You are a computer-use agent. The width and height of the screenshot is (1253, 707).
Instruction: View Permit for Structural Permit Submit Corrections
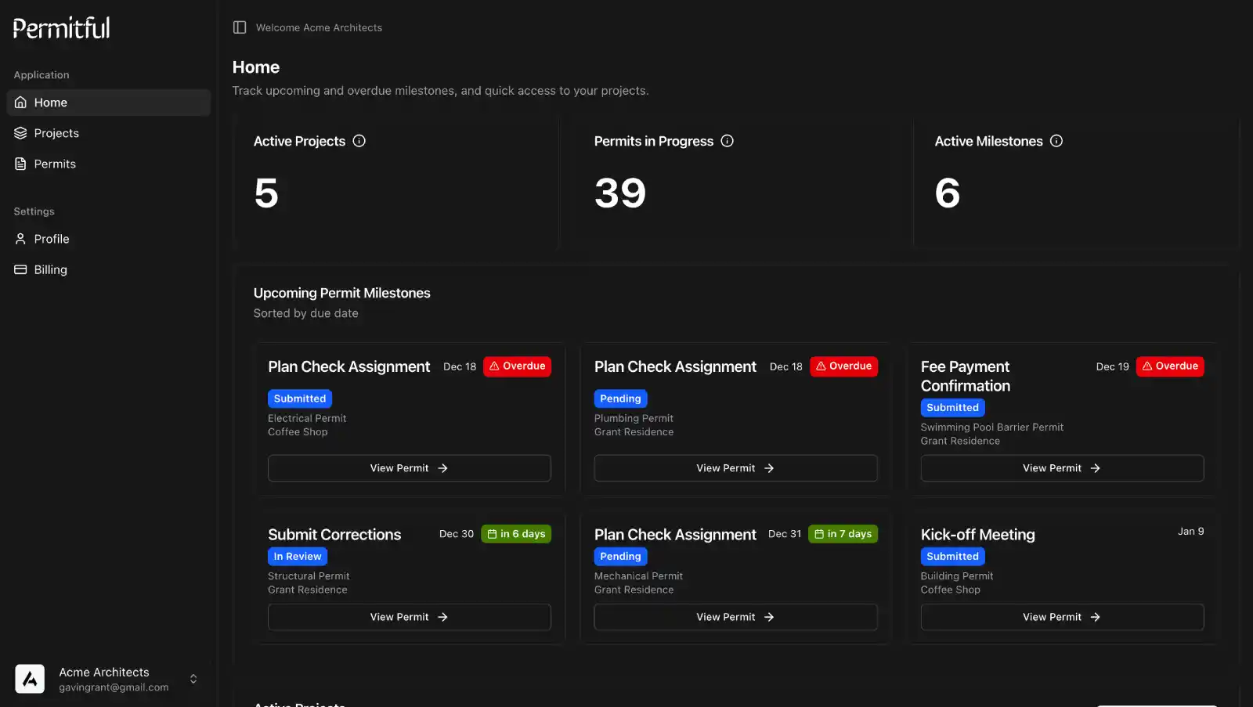(x=409, y=617)
